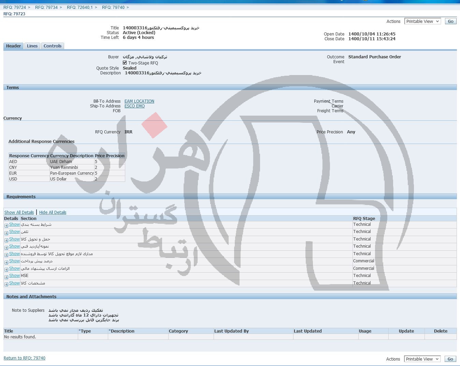Expand the HSE row plus icon
460x366 pixels.
tap(6, 277)
